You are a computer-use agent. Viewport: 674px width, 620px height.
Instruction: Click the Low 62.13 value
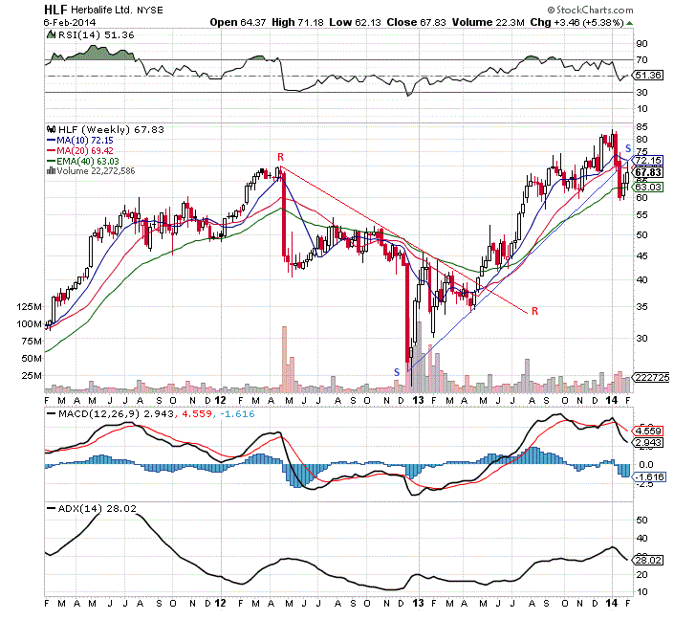pos(355,22)
